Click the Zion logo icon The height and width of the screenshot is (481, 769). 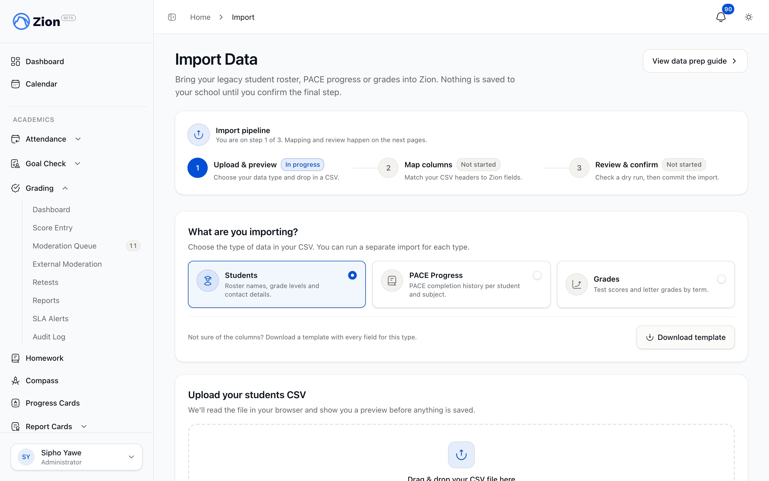[21, 21]
